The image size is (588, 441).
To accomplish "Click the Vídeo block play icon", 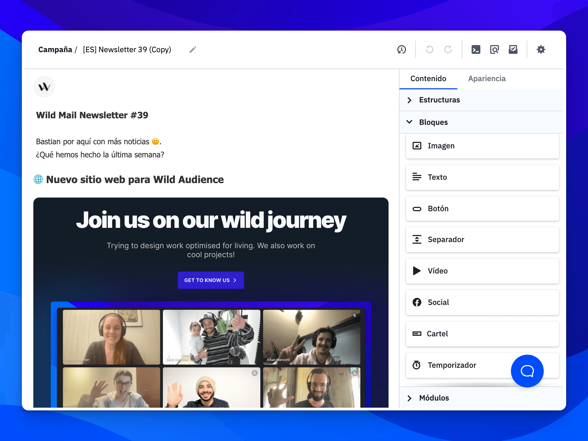I will pos(417,271).
